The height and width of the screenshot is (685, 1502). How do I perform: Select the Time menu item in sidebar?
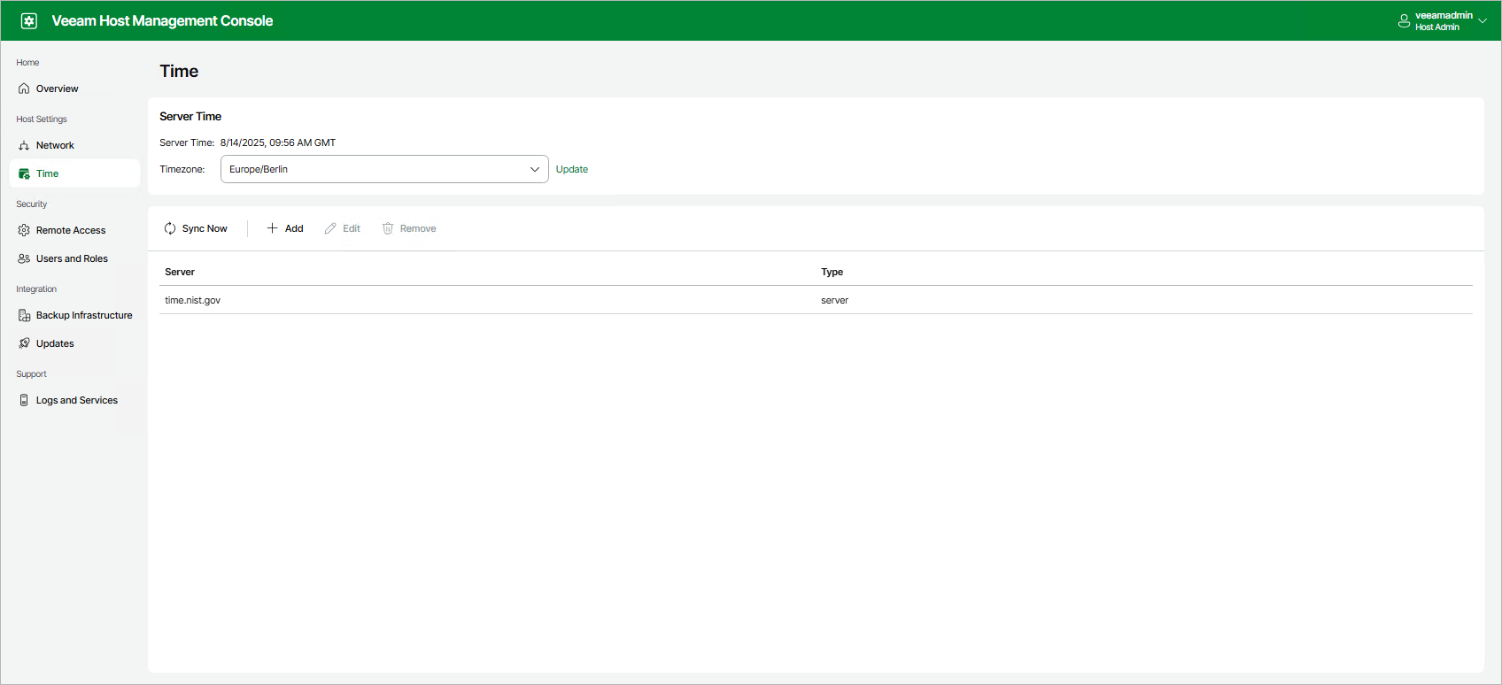(x=48, y=173)
